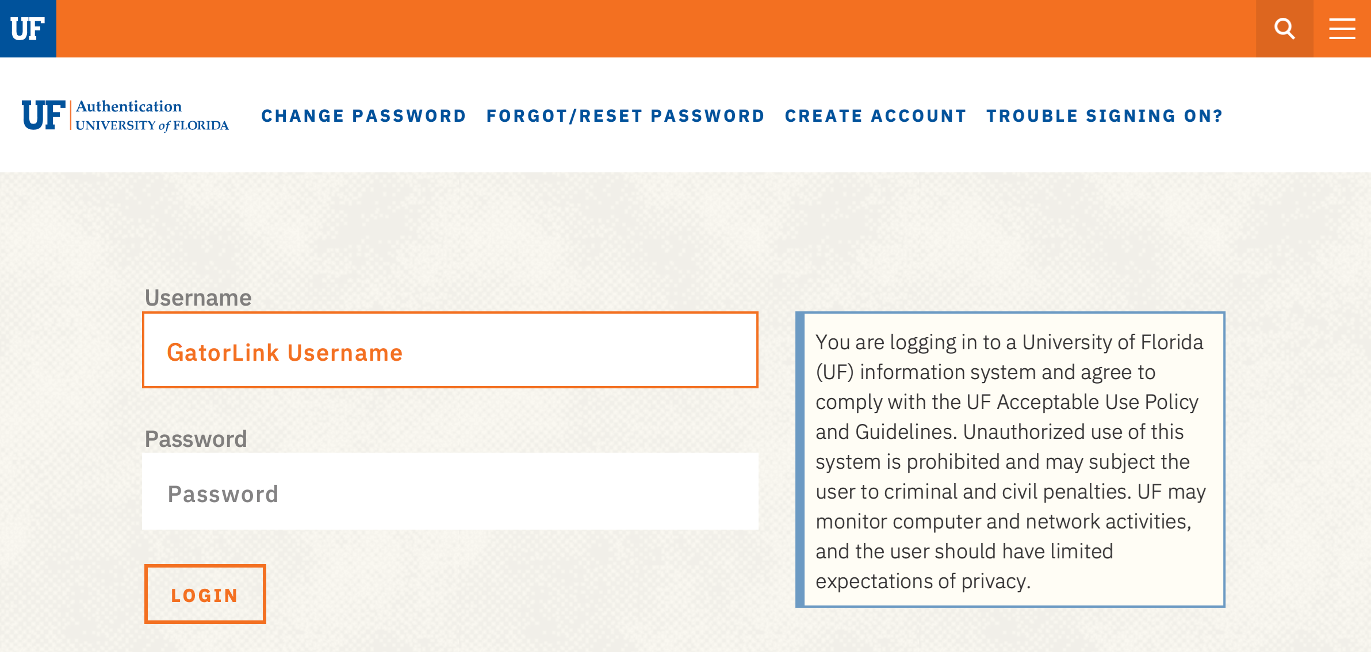1371x652 pixels.
Task: Click the UF logo in the orange bar
Action: 28,29
